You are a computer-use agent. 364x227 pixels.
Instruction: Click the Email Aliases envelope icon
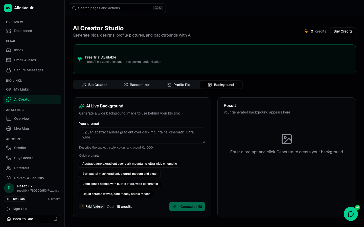pyautogui.click(x=9, y=60)
